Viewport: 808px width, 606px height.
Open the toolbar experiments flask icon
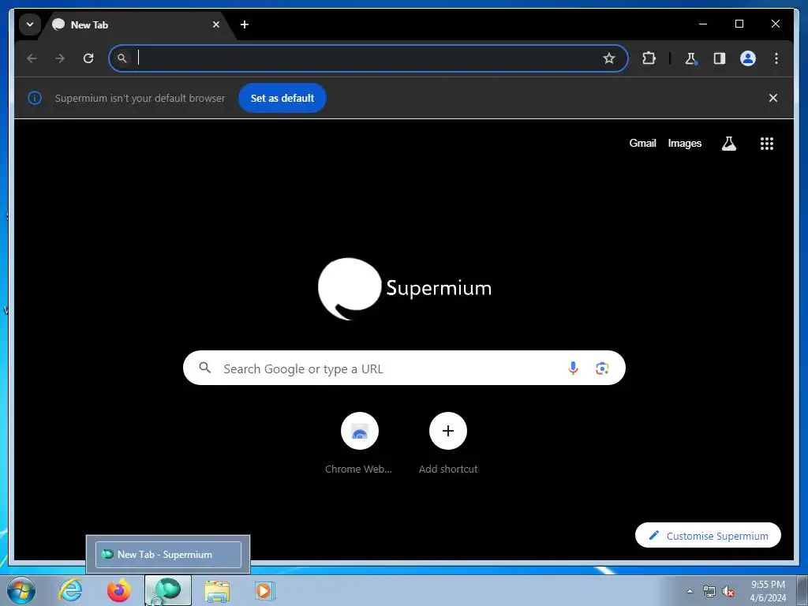[691, 58]
